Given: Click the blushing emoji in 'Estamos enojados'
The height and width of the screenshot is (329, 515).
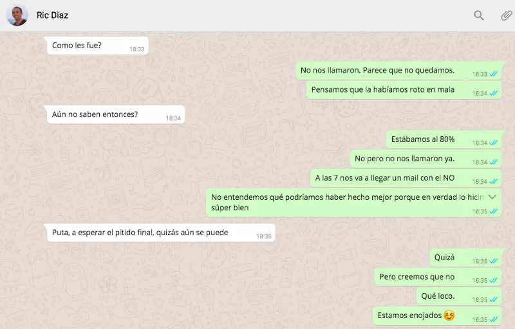Looking at the screenshot, I should (x=449, y=316).
